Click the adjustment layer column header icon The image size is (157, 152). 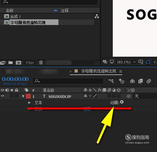coord(114,90)
